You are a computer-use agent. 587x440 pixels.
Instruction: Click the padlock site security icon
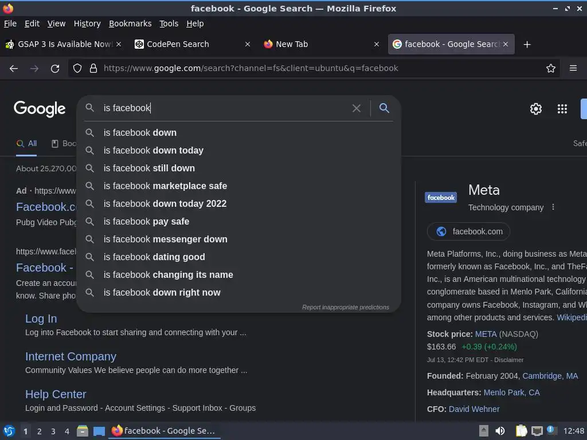coord(93,68)
